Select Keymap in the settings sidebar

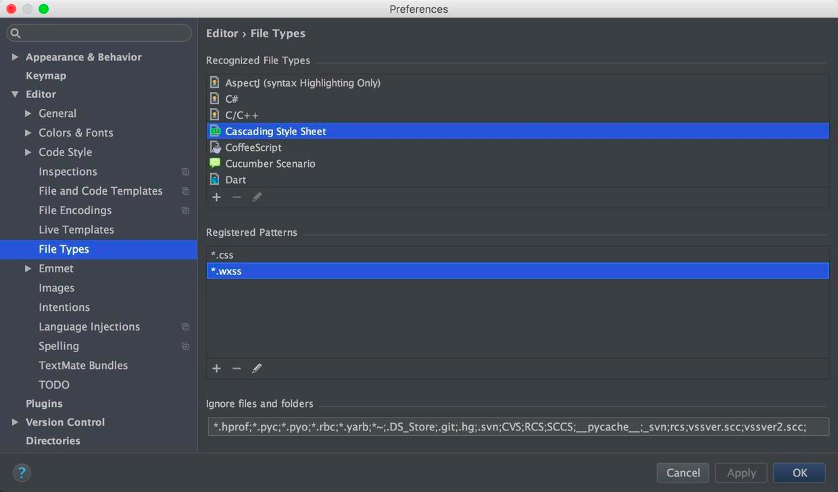pos(46,76)
